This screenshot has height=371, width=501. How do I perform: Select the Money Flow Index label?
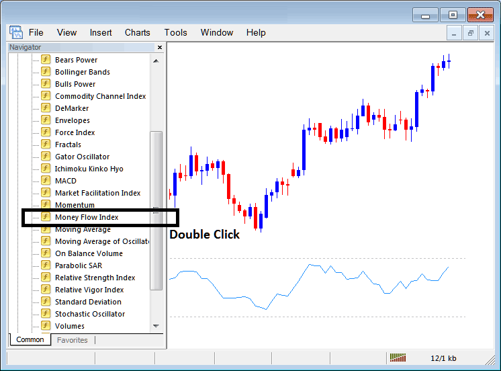[87, 217]
